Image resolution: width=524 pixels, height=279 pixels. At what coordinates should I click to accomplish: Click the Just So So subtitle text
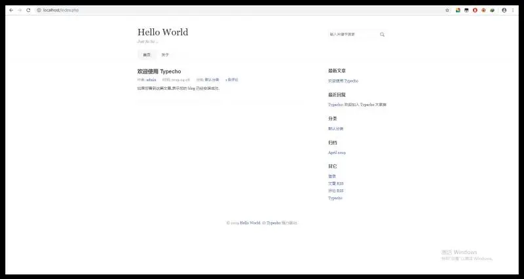(148, 41)
